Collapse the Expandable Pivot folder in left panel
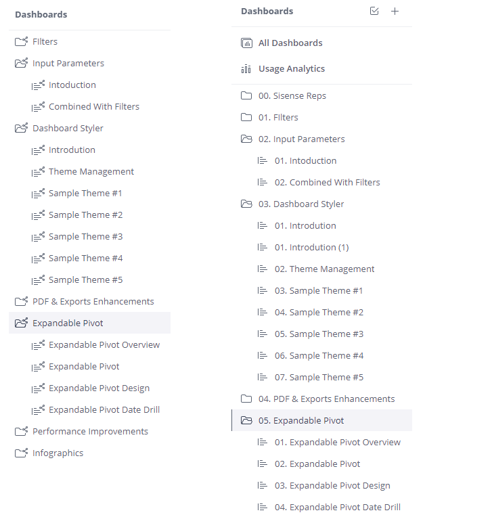Screen dimensions: 492x517 (21, 323)
